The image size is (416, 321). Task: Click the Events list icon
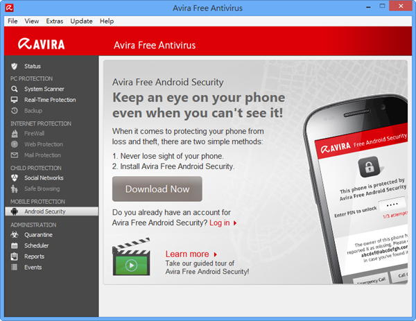(x=15, y=267)
